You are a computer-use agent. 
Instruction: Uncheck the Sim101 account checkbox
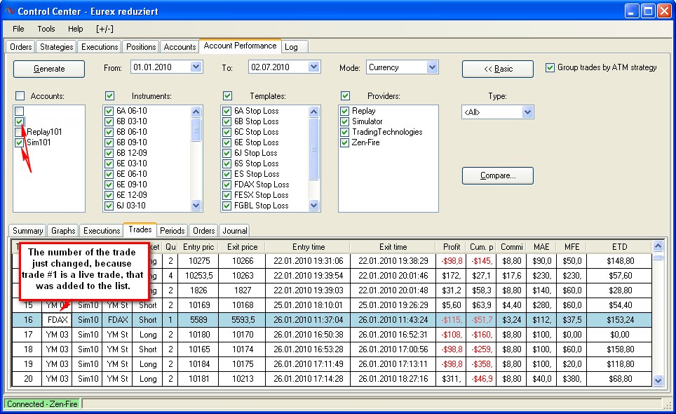pyautogui.click(x=19, y=142)
